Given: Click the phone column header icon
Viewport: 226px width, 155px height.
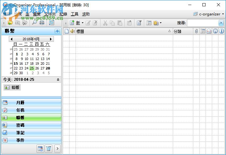Looking at the screenshot, I should (x=202, y=31).
